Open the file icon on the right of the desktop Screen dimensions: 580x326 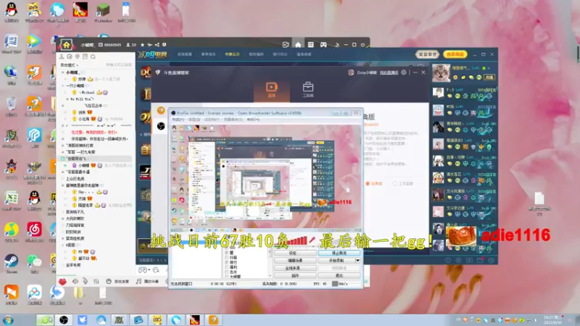tap(539, 203)
